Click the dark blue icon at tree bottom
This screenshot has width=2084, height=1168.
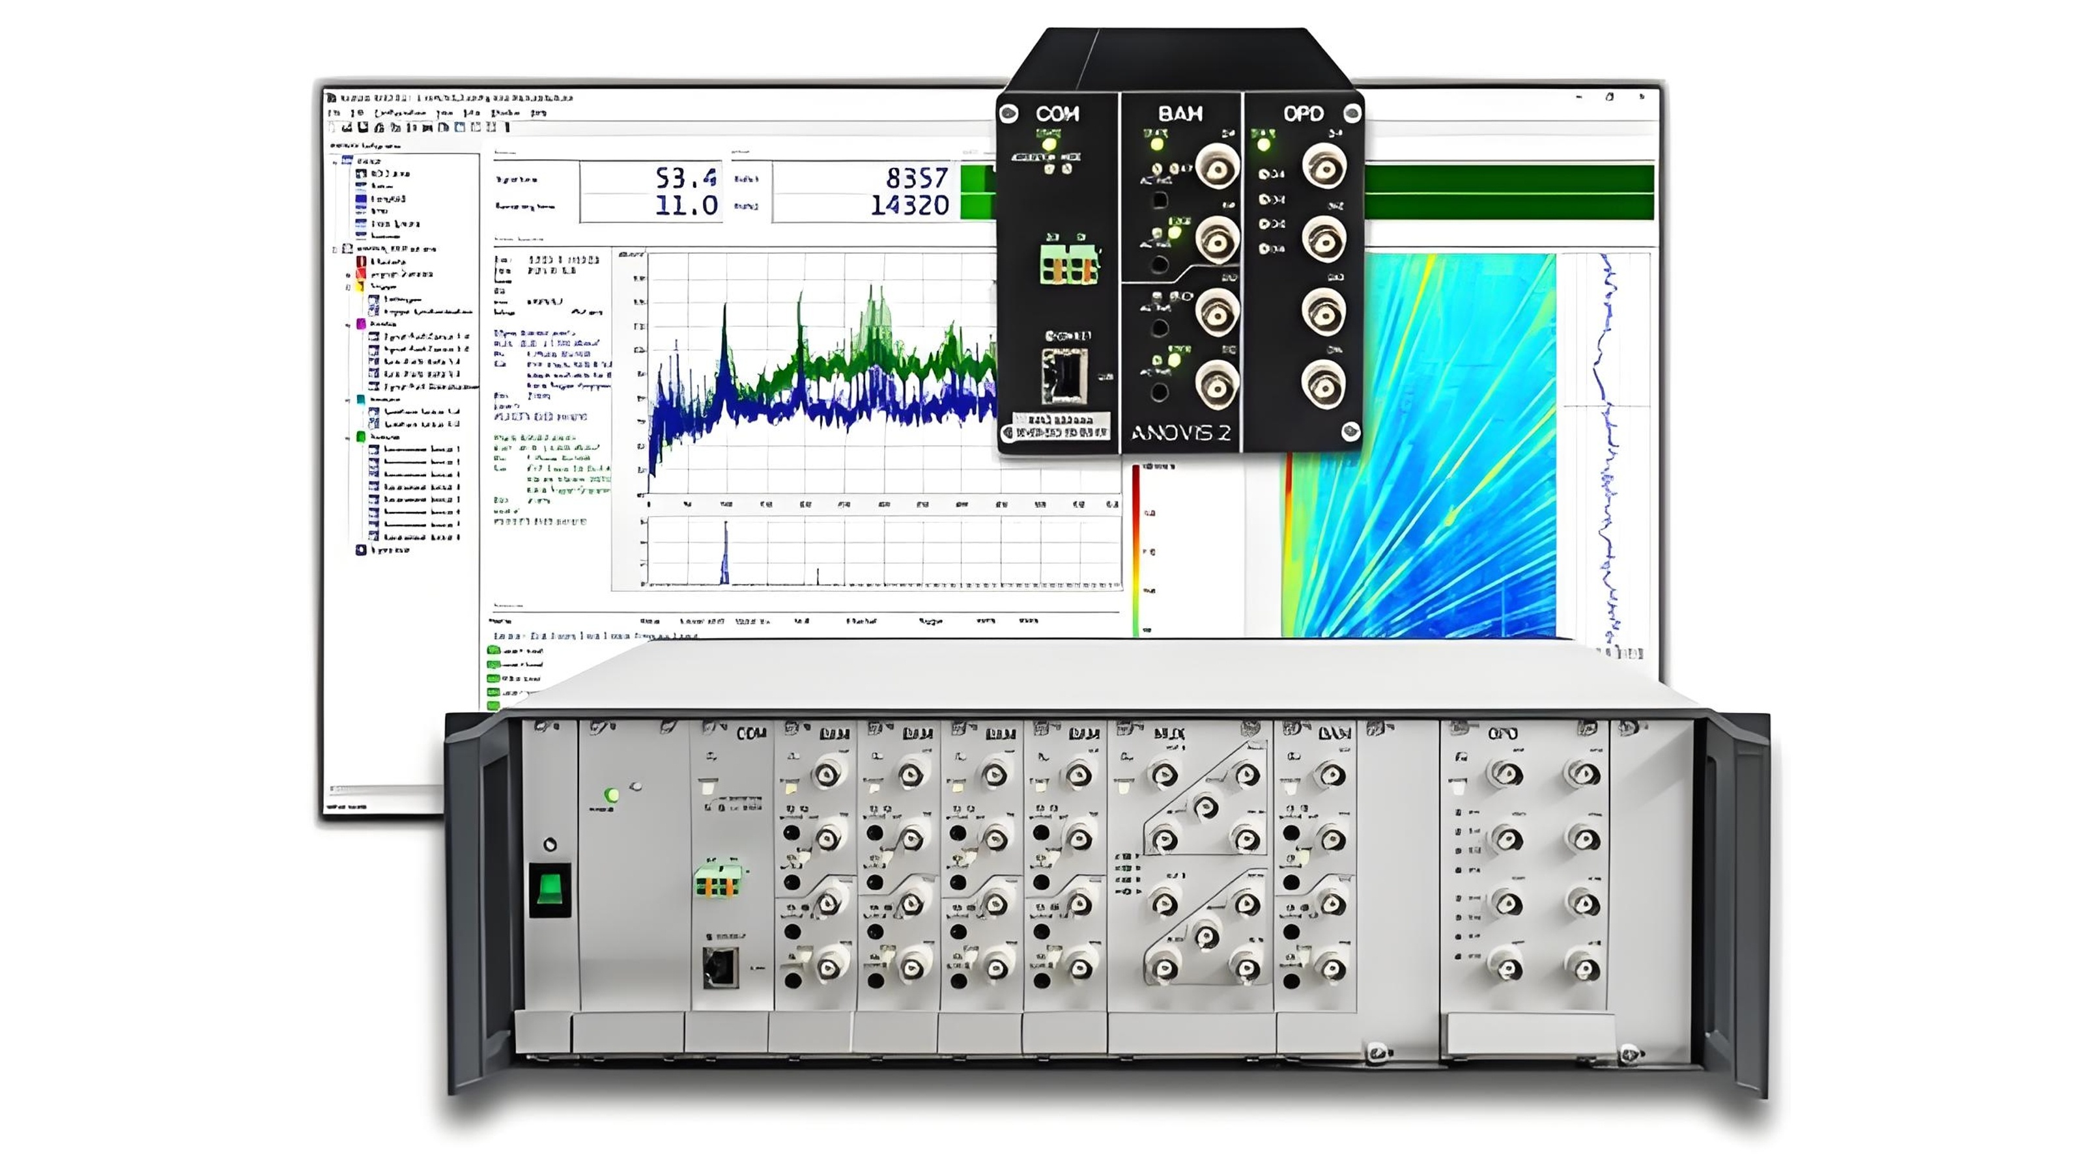point(362,549)
